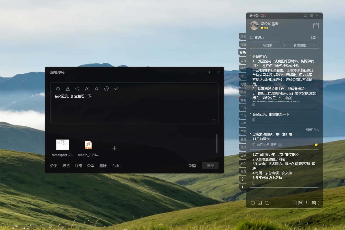Select the 健康 category tab

click(x=243, y=140)
